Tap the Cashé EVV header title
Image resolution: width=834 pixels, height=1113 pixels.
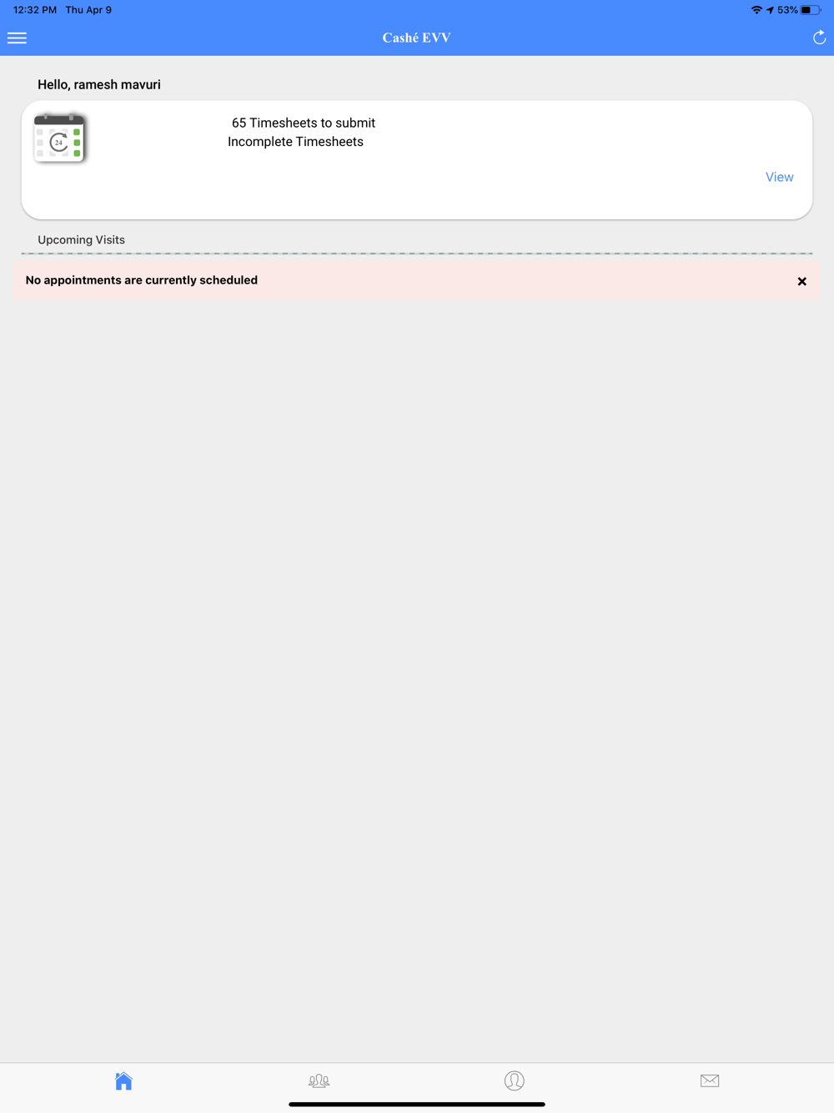coord(416,38)
